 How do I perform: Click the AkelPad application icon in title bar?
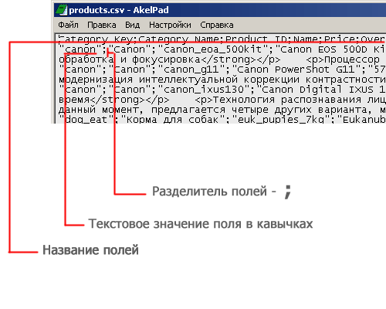pyautogui.click(x=62, y=10)
